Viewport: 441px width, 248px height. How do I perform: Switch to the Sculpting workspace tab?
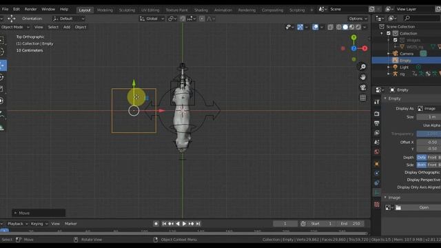pos(127,10)
